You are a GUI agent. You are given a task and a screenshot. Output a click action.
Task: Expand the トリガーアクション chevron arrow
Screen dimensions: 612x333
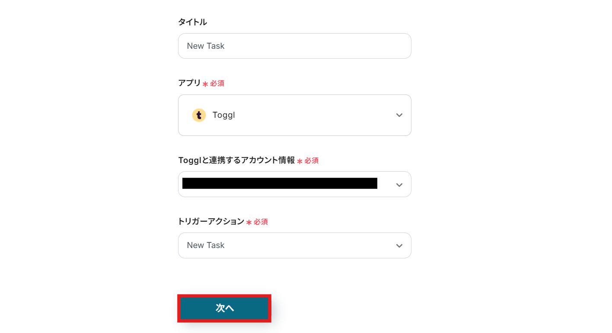coord(399,245)
